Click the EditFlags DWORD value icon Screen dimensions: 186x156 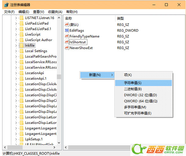click(67, 31)
